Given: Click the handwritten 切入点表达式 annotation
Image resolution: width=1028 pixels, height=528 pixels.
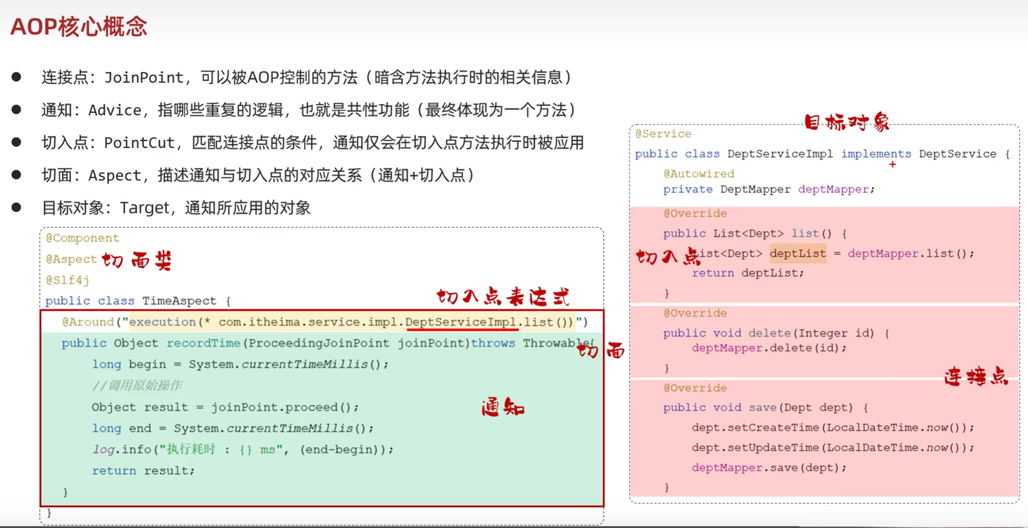Looking at the screenshot, I should [x=503, y=297].
